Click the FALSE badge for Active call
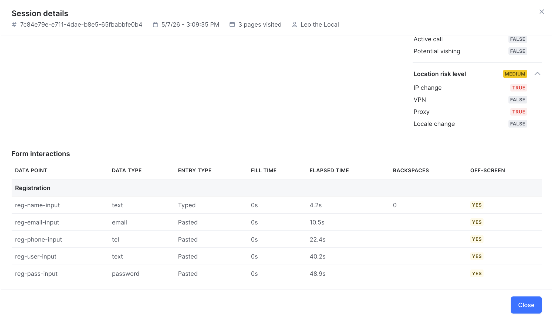 517,39
